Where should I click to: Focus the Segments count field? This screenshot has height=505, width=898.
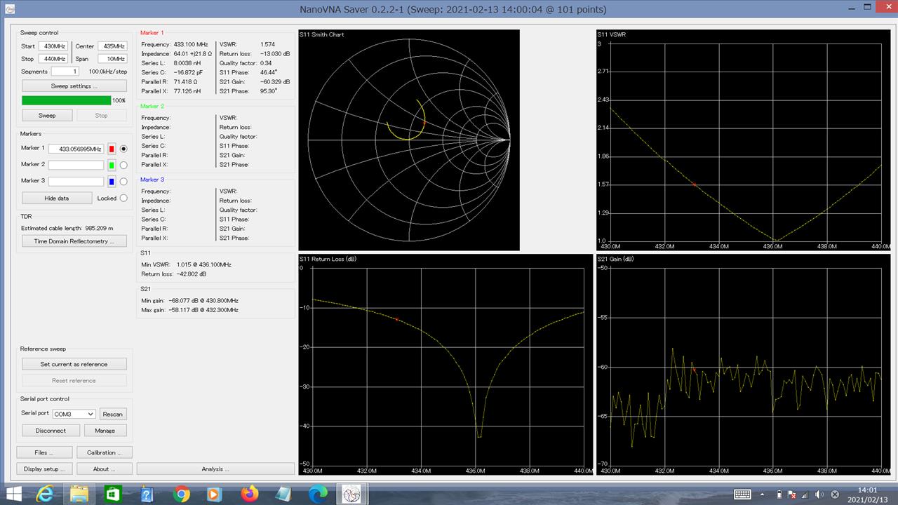65,72
